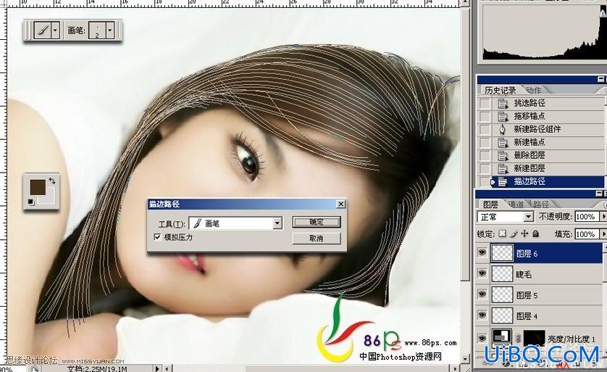Switch to the 路径 tab
Viewport: 607px width, 372px height.
click(541, 204)
